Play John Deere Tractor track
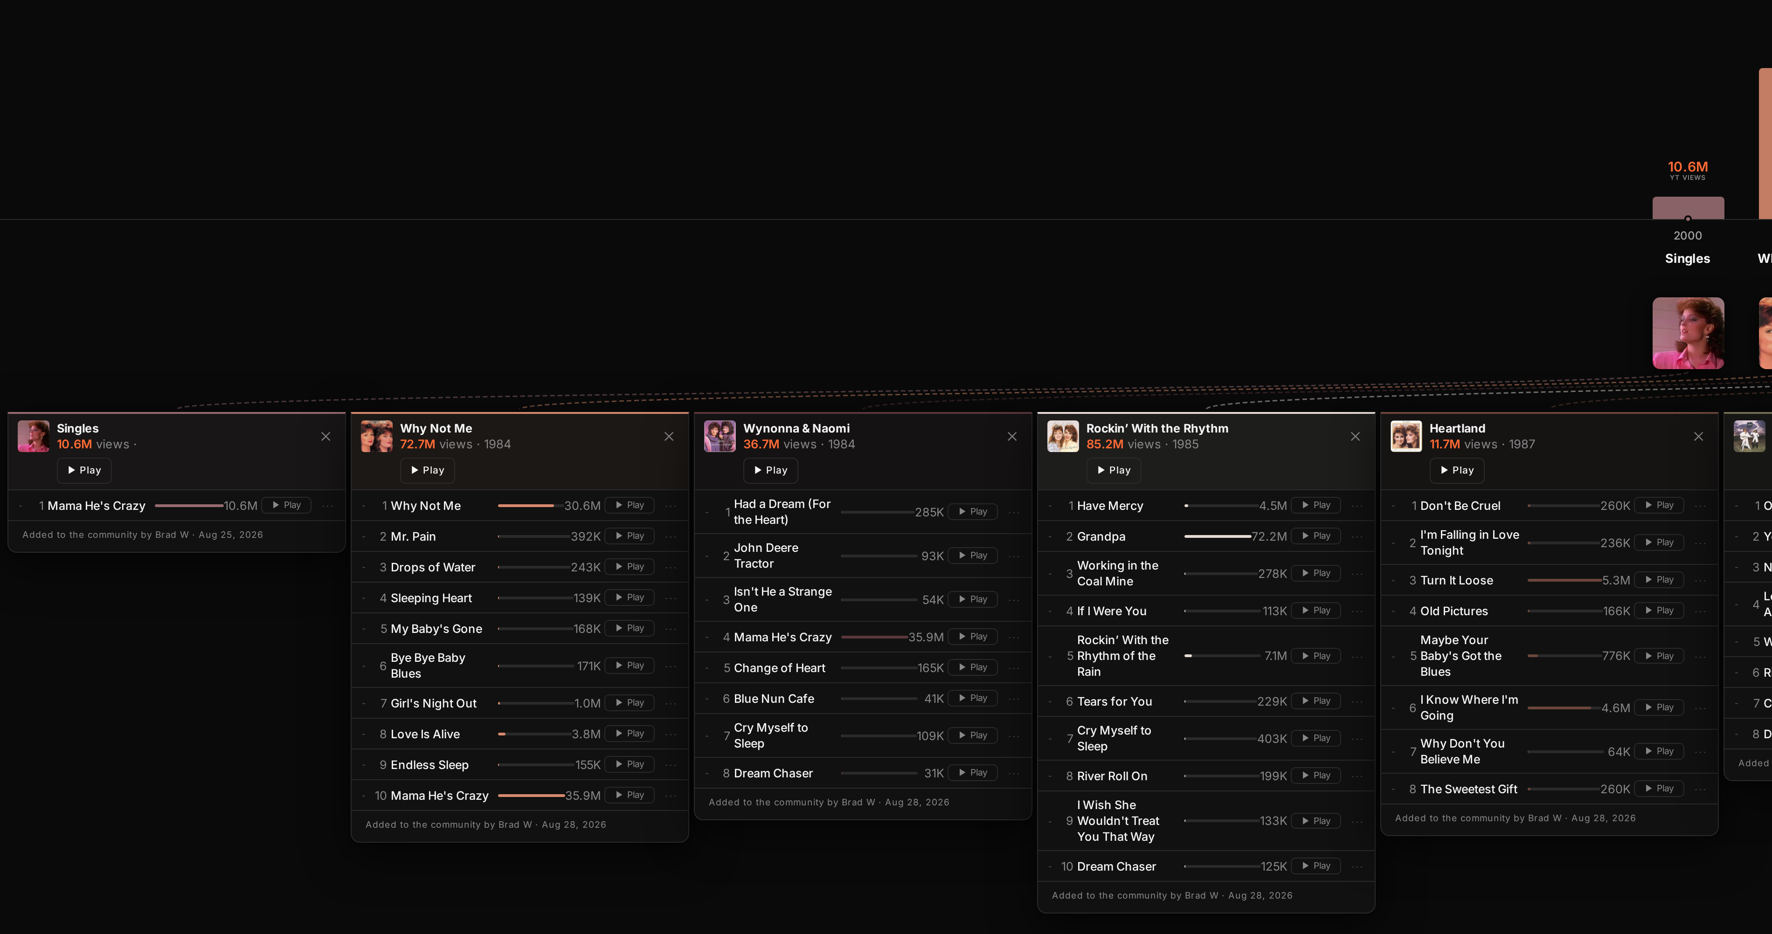Viewport: 1772px width, 934px height. (x=973, y=555)
